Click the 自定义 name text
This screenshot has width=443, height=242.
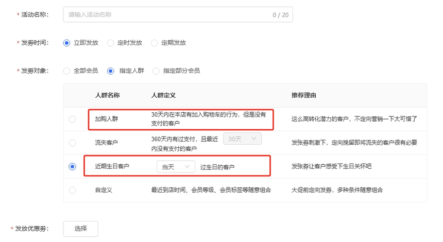click(104, 190)
